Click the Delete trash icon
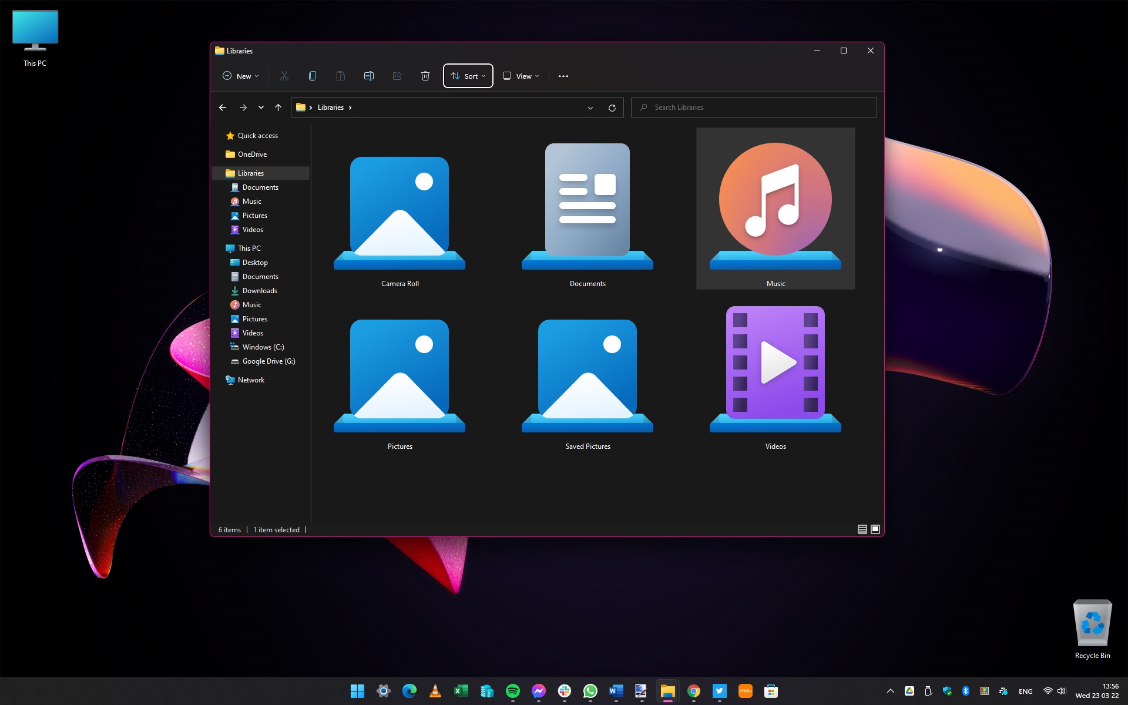The height and width of the screenshot is (705, 1128). click(425, 76)
